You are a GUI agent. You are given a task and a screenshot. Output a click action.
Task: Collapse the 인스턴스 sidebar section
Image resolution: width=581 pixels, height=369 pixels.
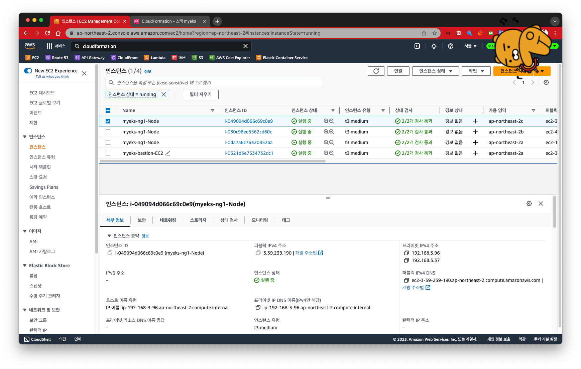click(x=25, y=137)
